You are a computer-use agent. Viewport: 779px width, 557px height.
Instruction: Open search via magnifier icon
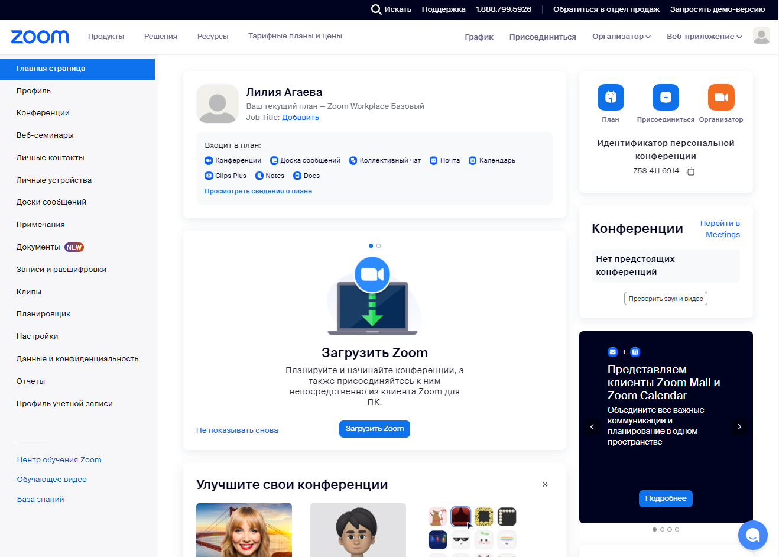pyautogui.click(x=376, y=9)
